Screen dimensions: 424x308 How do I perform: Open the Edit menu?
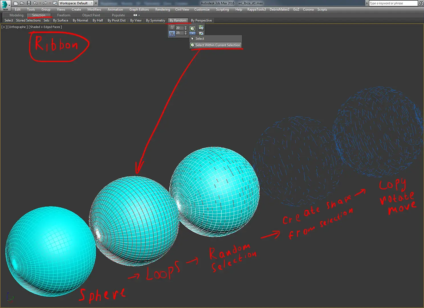point(18,9)
